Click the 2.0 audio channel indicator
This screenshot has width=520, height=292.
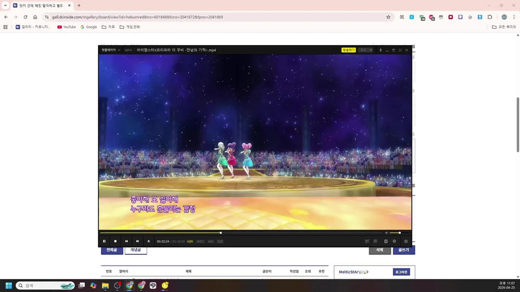click(x=220, y=241)
